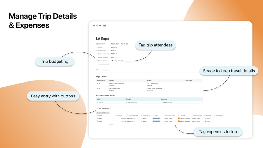Viewport: 263px width, 148px height.
Task: Click the orange Pending Payment circle in Flight row
Action: pyautogui.click(x=179, y=118)
